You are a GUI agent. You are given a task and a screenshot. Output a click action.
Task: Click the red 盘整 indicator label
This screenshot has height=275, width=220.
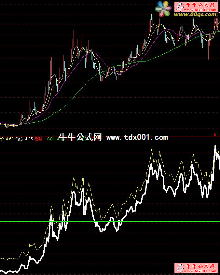[x=39, y=139]
